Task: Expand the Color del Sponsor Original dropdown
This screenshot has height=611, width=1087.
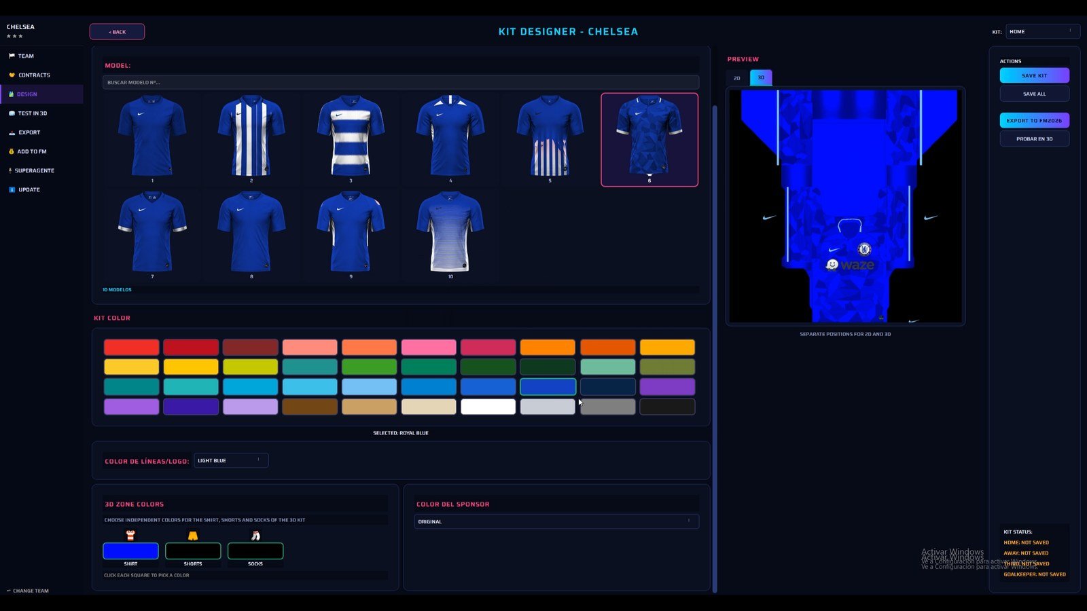Action: pos(556,521)
